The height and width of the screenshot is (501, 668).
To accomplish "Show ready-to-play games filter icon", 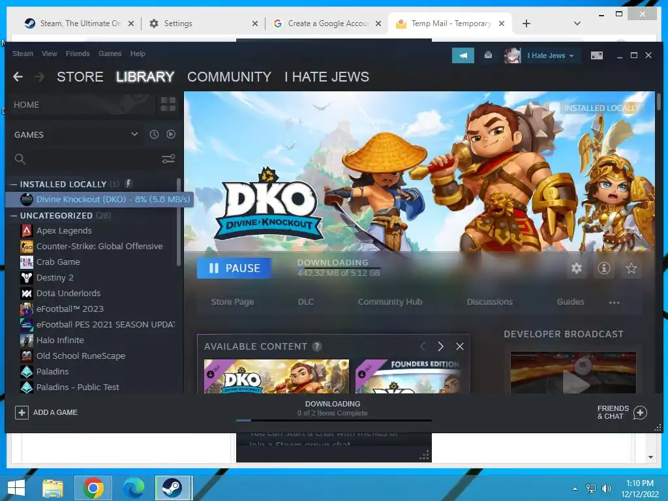I will (171, 134).
